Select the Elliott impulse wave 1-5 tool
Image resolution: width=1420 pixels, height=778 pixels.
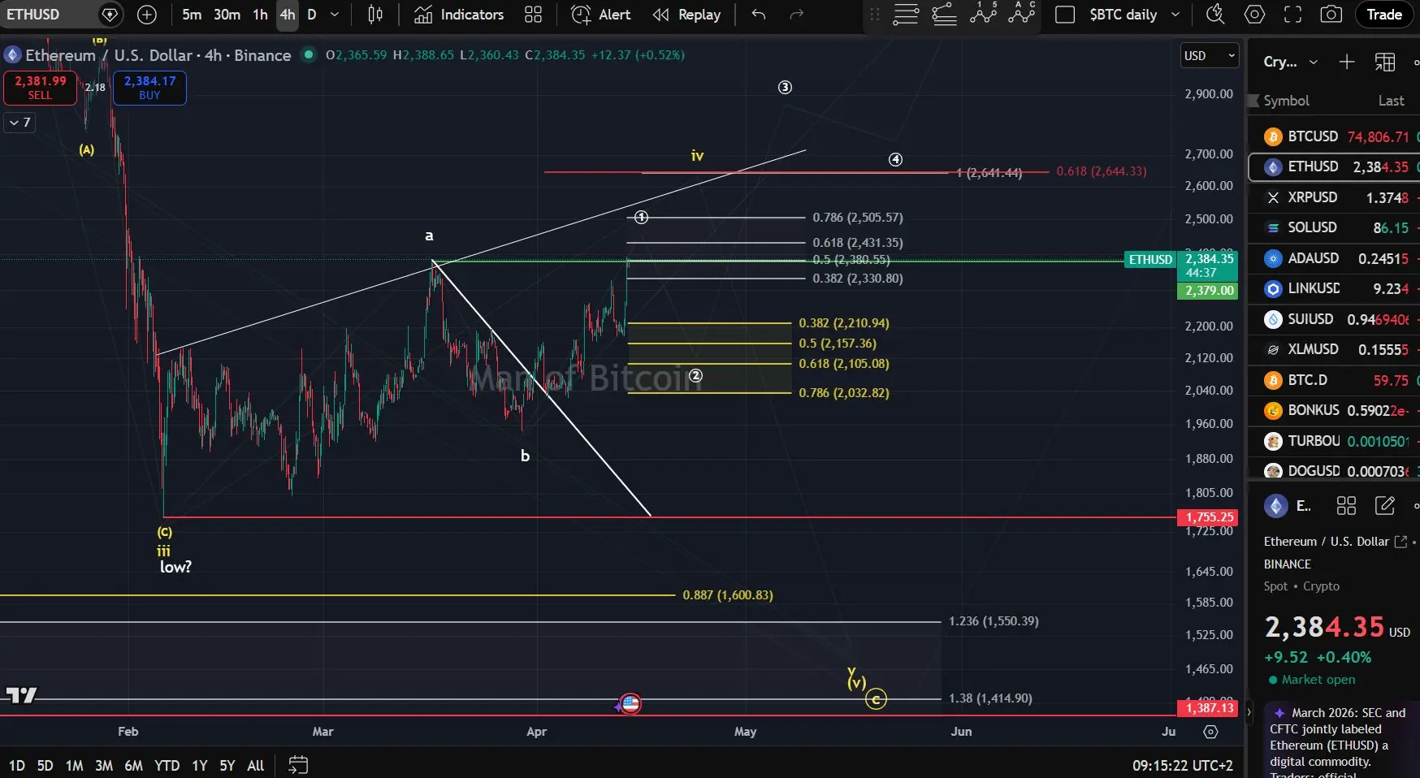tap(983, 13)
